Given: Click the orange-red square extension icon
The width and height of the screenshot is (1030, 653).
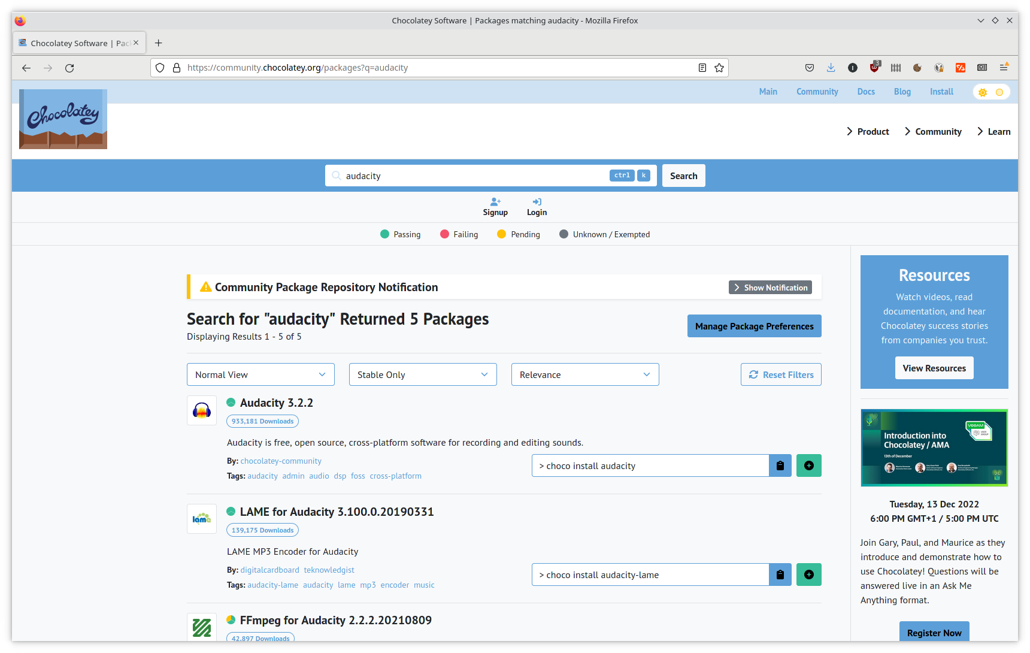Looking at the screenshot, I should pos(961,68).
